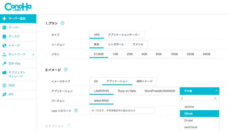The width and height of the screenshot is (229, 131).
Task: Select 64GB memory plan
Action: 207,54
